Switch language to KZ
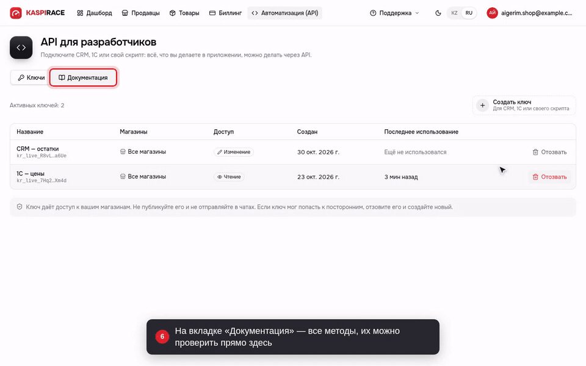The image size is (586, 366). click(454, 13)
